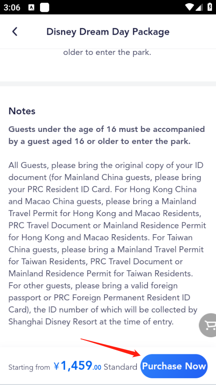The image size is (216, 385).
Task: Tap the gray divider above Notes
Action: pyautogui.click(x=108, y=84)
